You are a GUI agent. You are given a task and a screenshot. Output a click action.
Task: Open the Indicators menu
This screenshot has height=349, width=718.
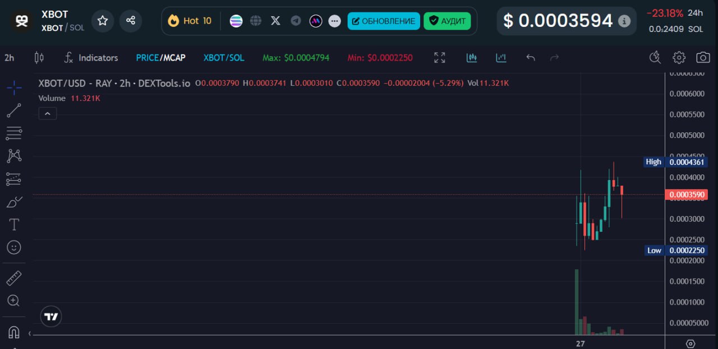click(x=91, y=58)
